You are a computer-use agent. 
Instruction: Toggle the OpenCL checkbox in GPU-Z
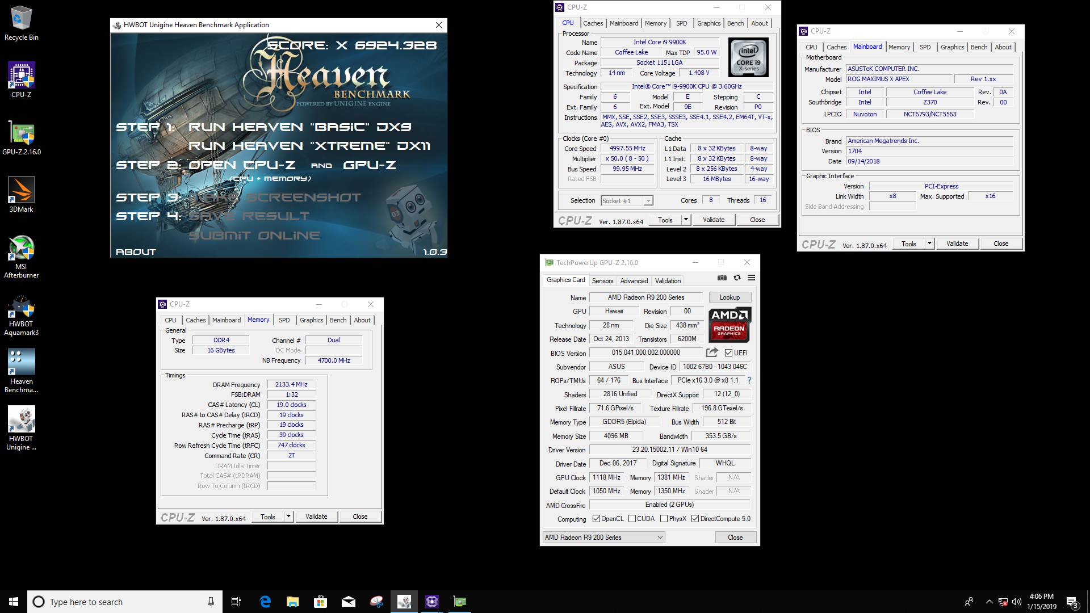coord(596,519)
